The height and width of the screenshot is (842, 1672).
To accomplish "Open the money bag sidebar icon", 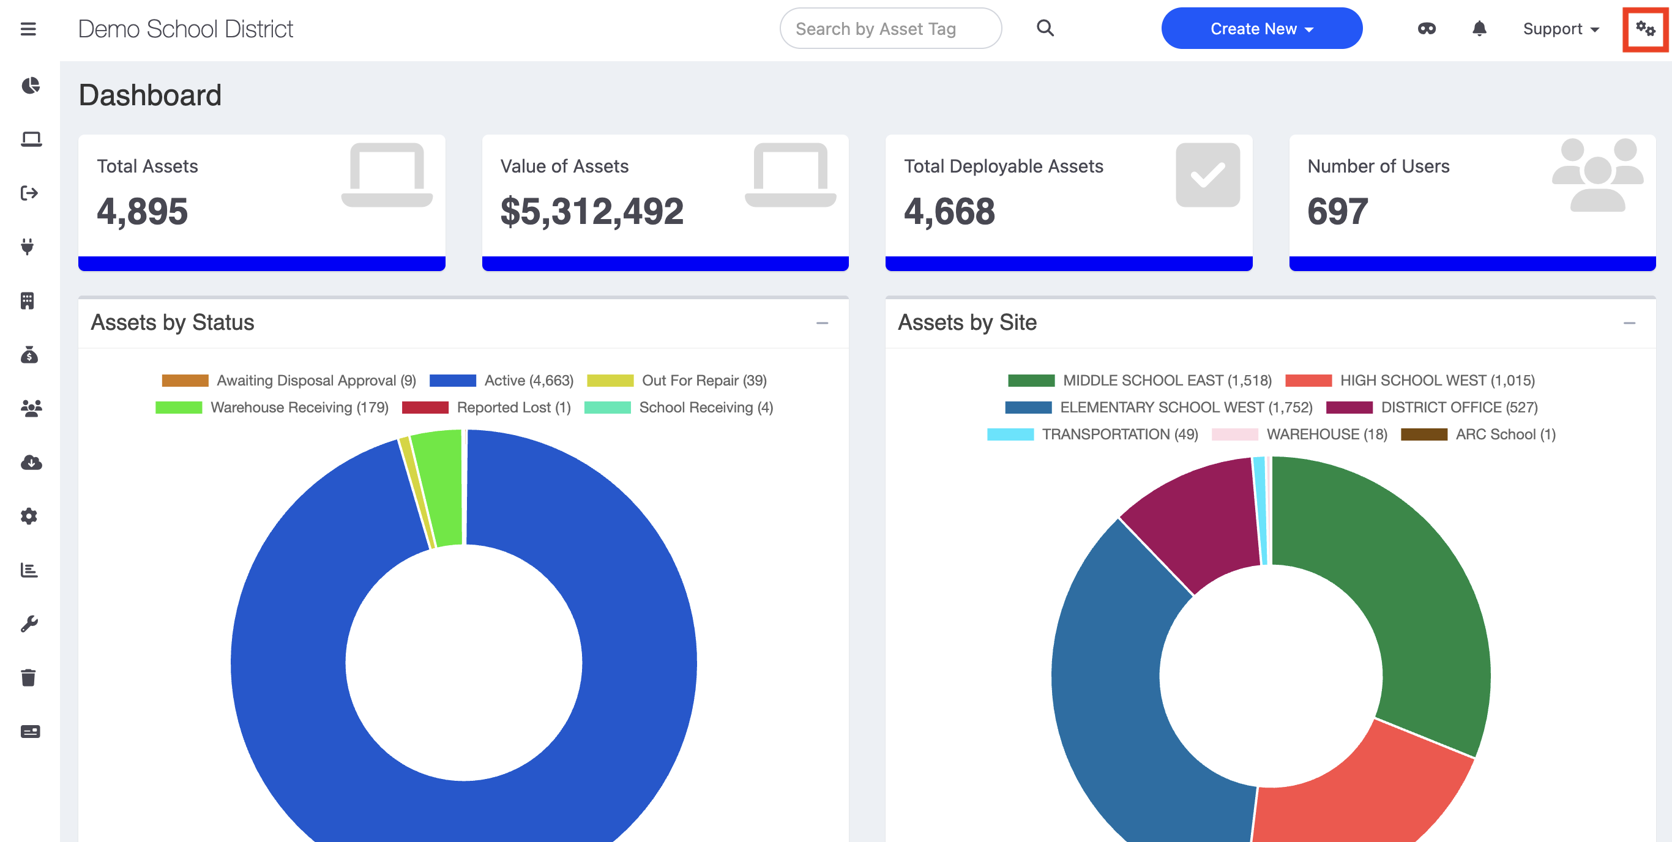I will 29,355.
